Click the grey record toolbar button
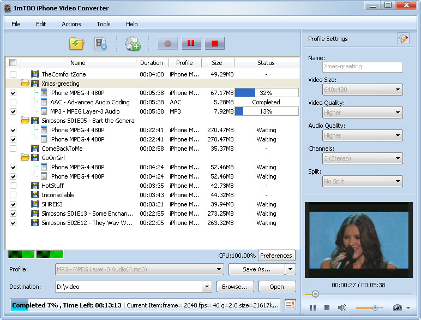The image size is (421, 320). tap(168, 43)
